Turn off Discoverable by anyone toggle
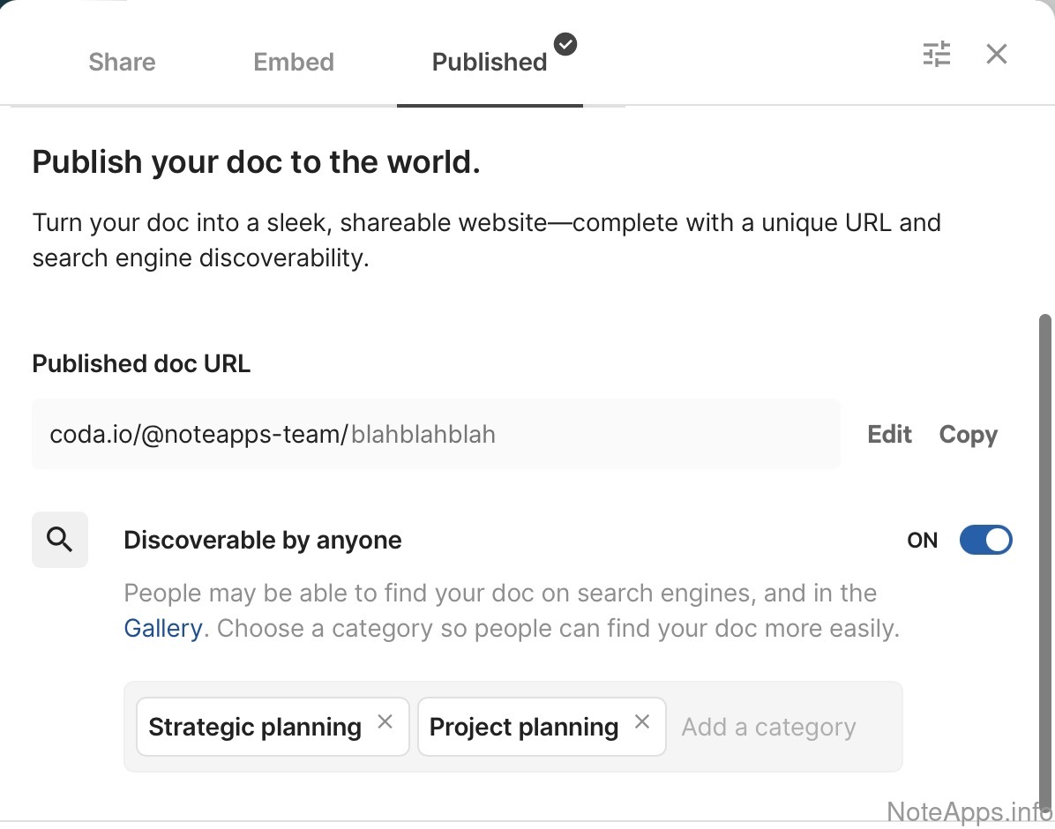This screenshot has height=829, width=1055. (x=985, y=540)
